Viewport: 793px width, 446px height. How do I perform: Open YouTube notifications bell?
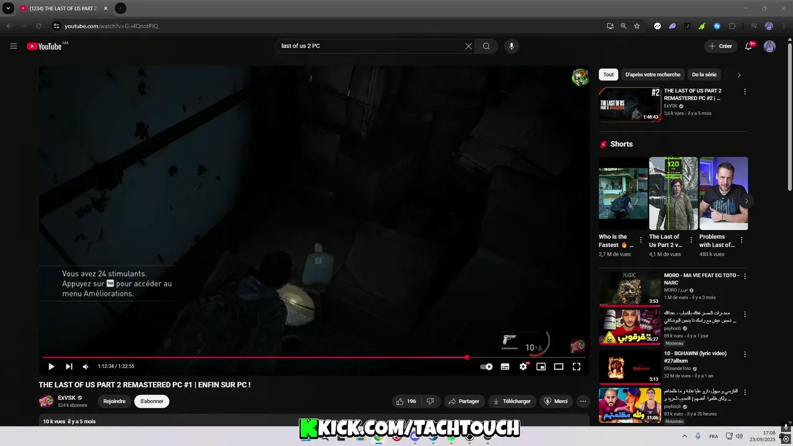coord(748,46)
